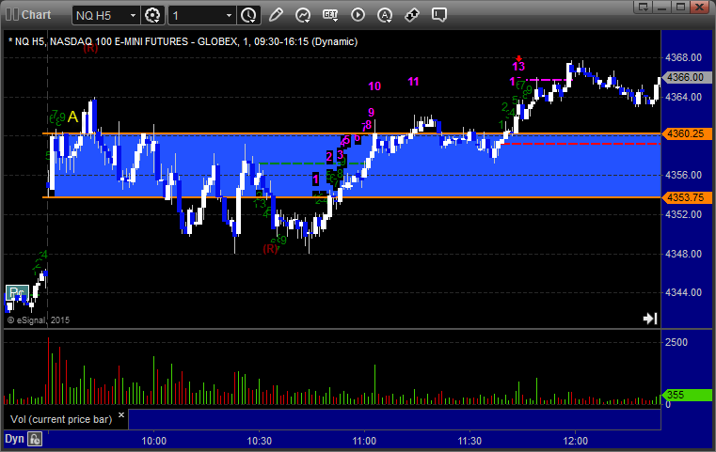
Task: Click the magenta 10 count marker
Action: point(374,86)
